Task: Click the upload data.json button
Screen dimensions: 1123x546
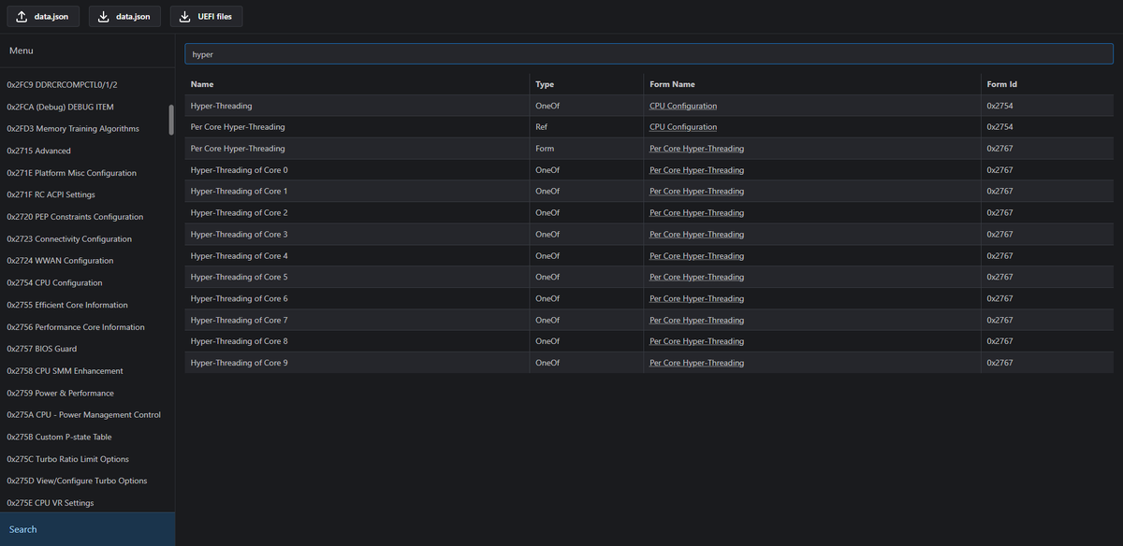Action: coord(42,17)
